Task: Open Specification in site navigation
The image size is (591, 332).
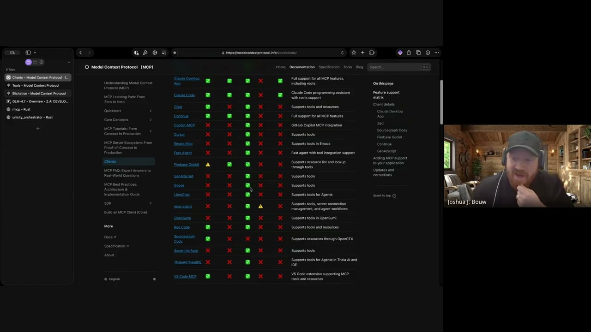Action: pyautogui.click(x=329, y=67)
